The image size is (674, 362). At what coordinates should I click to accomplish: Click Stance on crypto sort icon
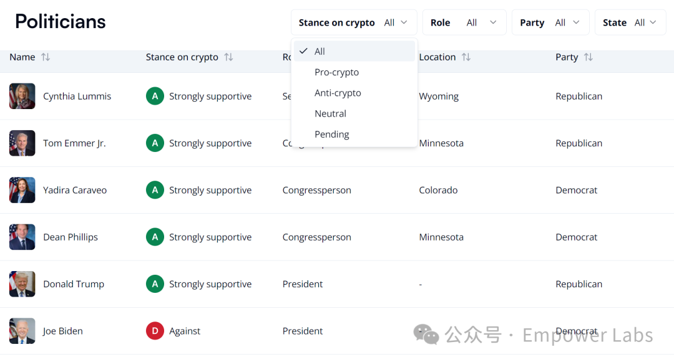[x=228, y=57]
